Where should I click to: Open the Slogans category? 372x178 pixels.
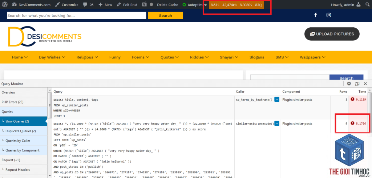point(257,57)
